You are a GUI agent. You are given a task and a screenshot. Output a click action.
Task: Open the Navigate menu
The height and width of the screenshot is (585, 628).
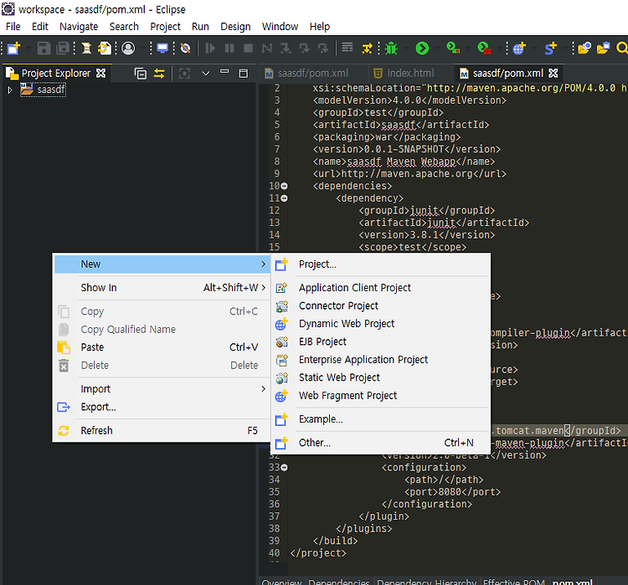point(79,27)
